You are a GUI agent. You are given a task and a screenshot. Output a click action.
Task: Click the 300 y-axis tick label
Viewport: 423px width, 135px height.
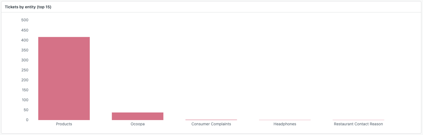(x=25, y=60)
